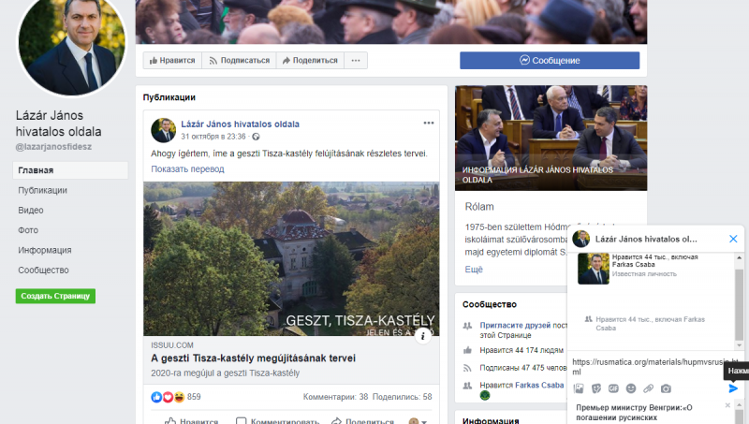Image resolution: width=749 pixels, height=424 pixels.
Task: Click the Премьер министру Венгрии link preview text
Action: 634,413
